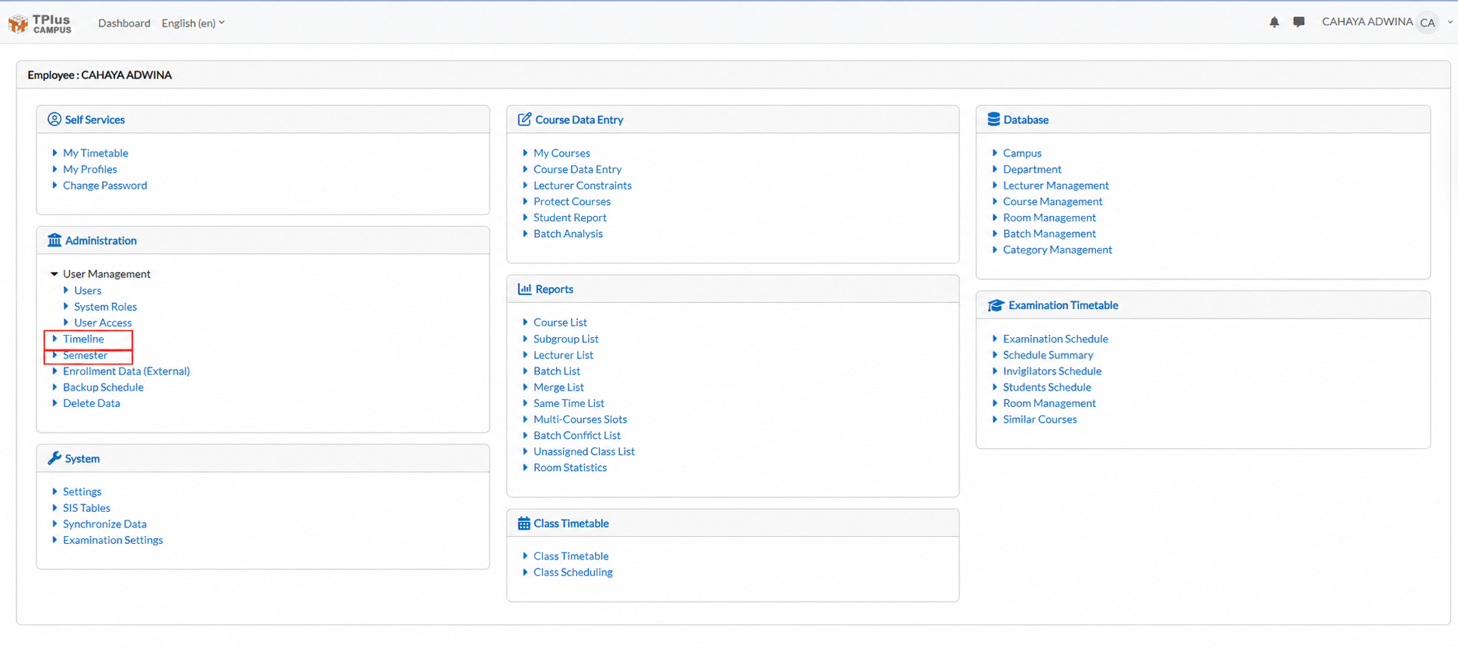Collapse the User Management tree node
The height and width of the screenshot is (651, 1458).
tap(54, 273)
